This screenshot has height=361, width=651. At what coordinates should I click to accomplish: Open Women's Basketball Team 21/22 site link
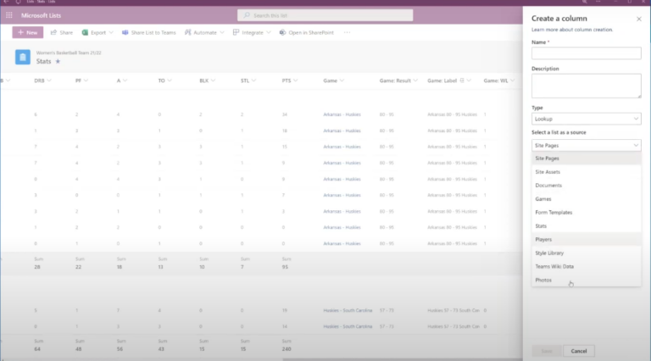pos(69,53)
